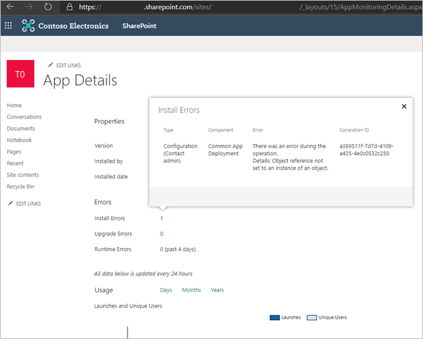
Task: Click the browser back arrow
Action: [x=11, y=7]
